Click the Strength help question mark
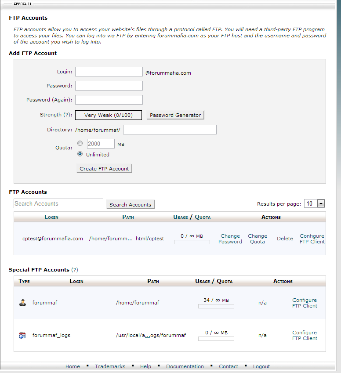Image resolution: width=341 pixels, height=373 pixels. pyautogui.click(x=67, y=115)
